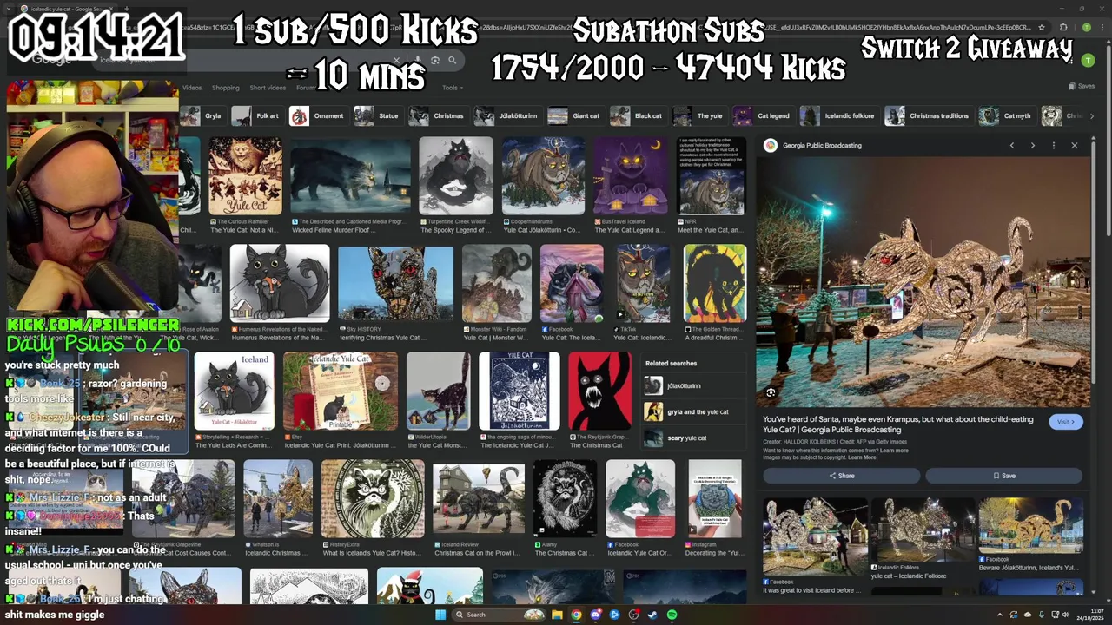This screenshot has height=625, width=1112.
Task: Select the Christmas filter chip
Action: coord(438,116)
